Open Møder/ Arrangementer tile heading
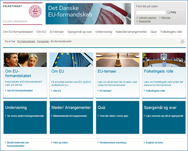The height and width of the screenshot is (151, 188). [71, 107]
